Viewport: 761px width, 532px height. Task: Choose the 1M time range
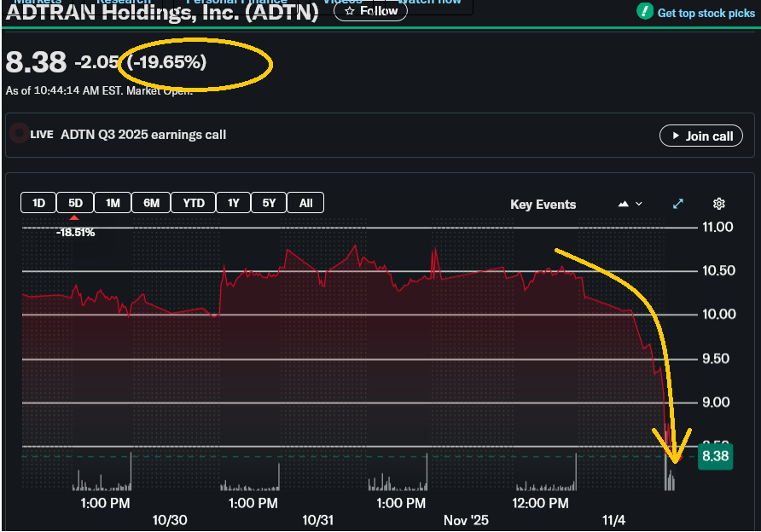112,203
